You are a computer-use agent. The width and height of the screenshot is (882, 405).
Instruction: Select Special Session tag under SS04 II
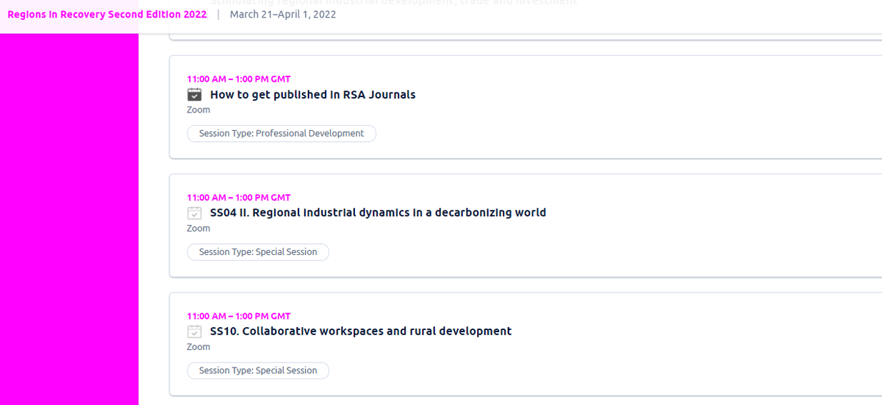point(258,252)
